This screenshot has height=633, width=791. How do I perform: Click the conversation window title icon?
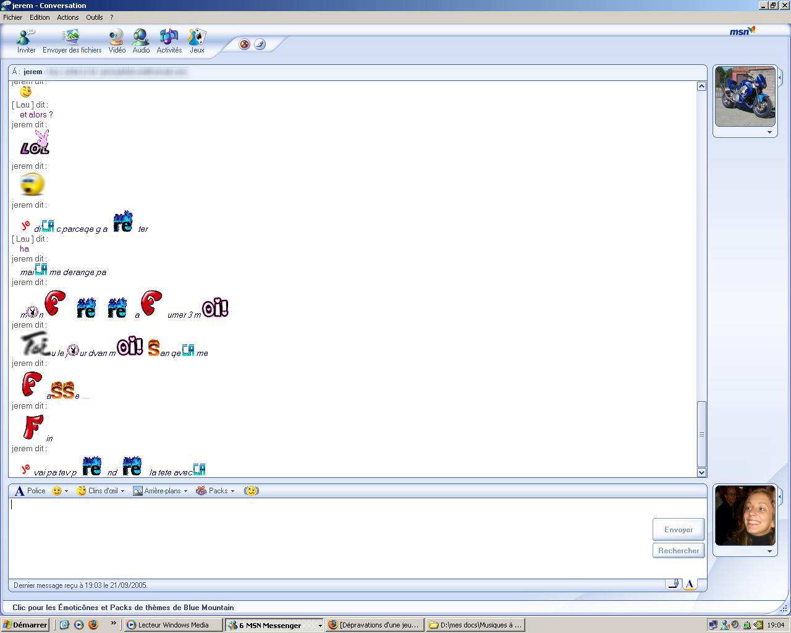click(6, 6)
